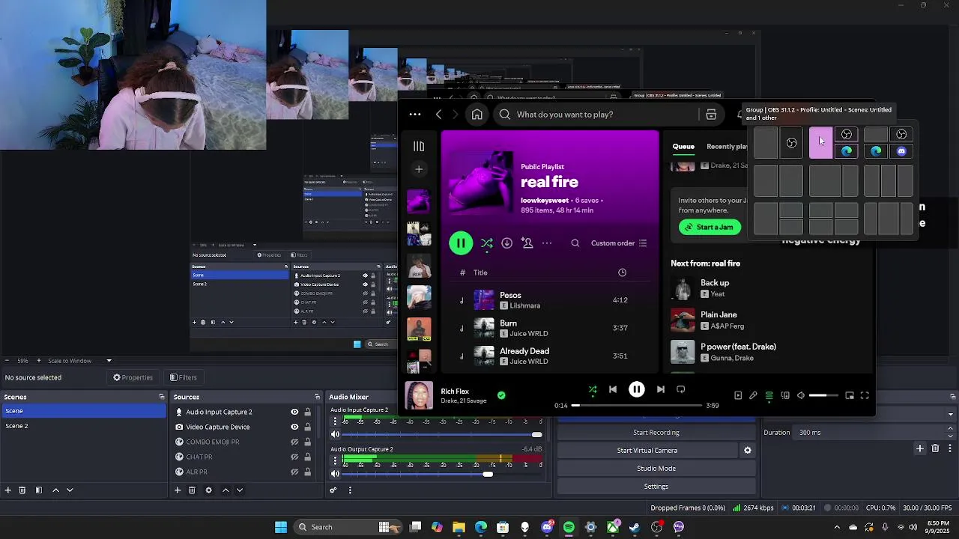Invite collaborators to real fire playlist

pyautogui.click(x=527, y=243)
